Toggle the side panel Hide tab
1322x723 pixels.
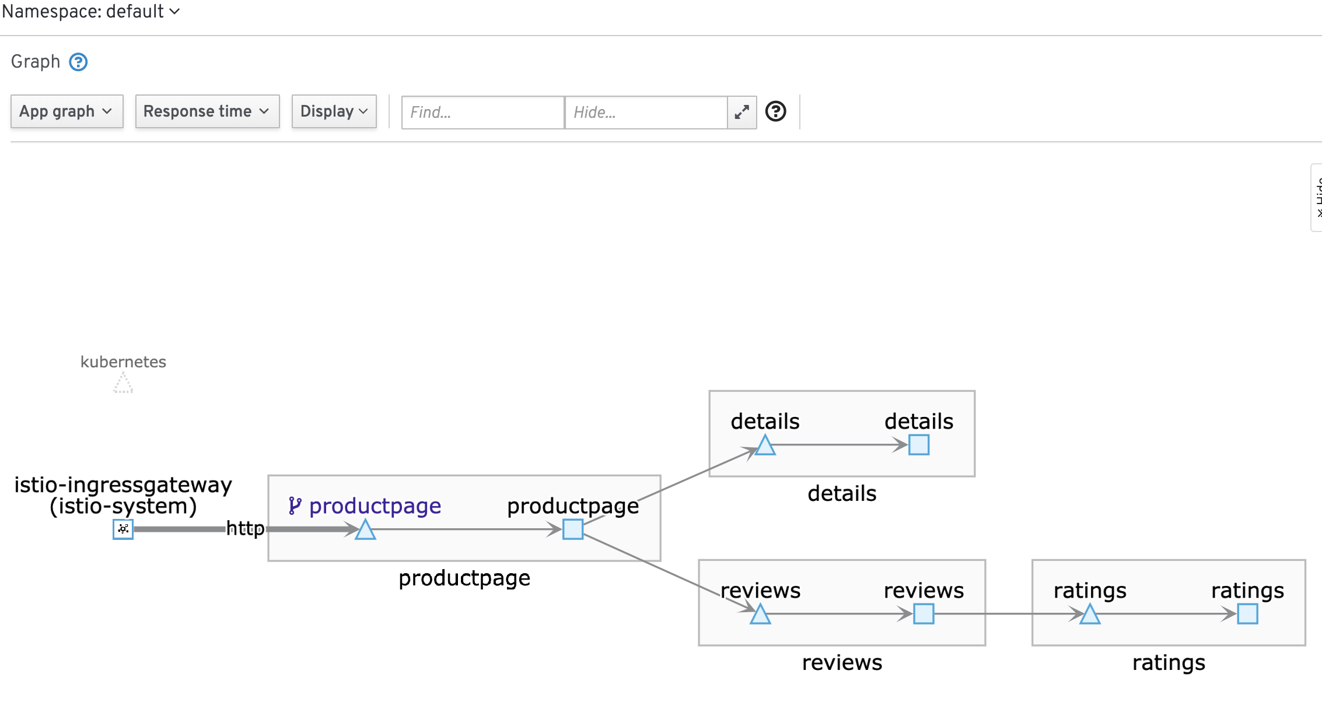[1317, 198]
